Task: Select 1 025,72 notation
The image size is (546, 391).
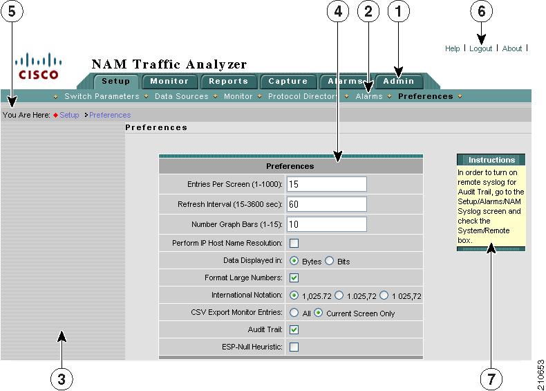Action: (384, 295)
